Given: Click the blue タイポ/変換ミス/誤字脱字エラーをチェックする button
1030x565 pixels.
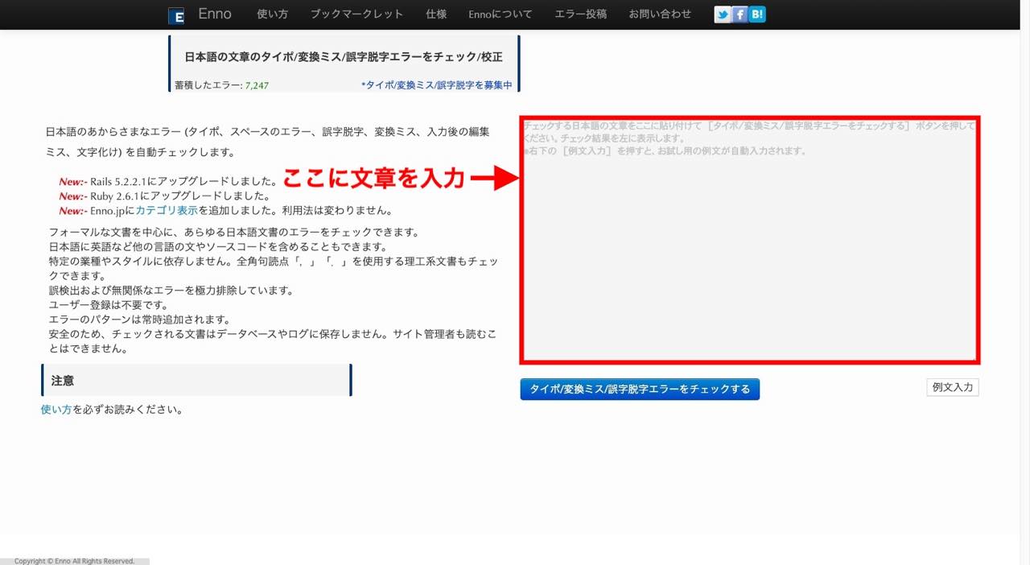Looking at the screenshot, I should pyautogui.click(x=640, y=390).
